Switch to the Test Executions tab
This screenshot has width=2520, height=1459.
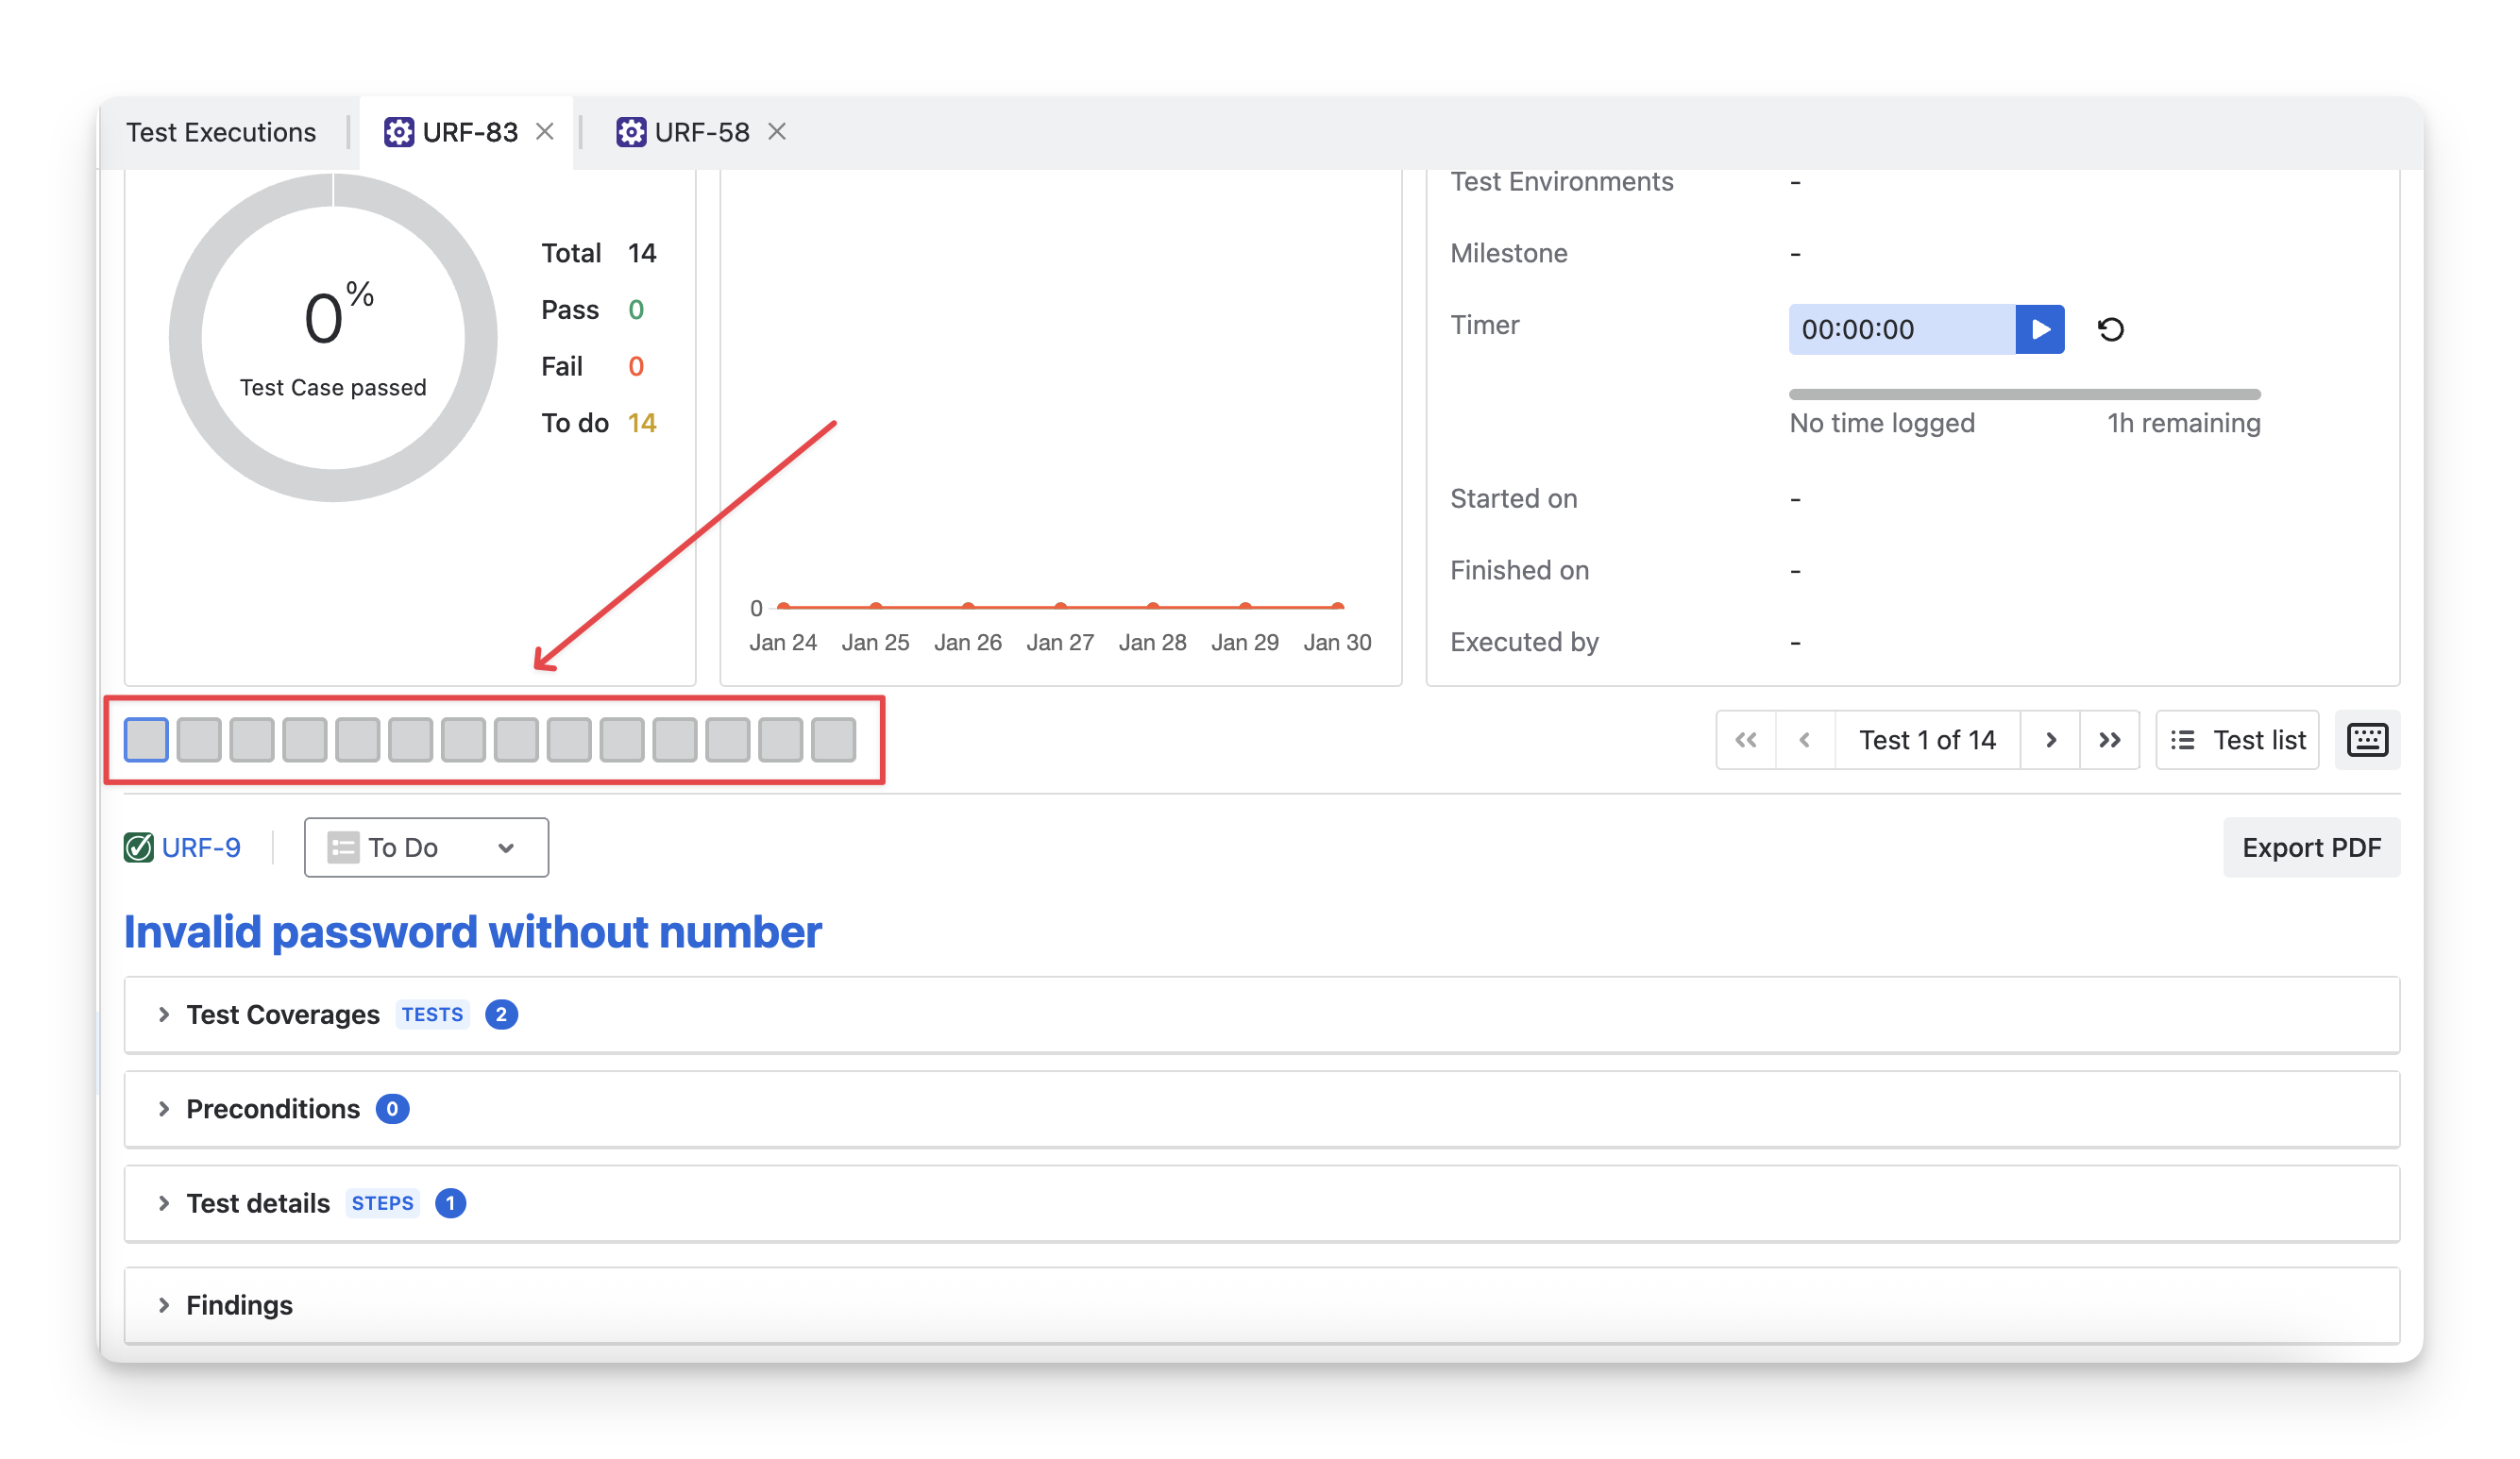click(221, 132)
